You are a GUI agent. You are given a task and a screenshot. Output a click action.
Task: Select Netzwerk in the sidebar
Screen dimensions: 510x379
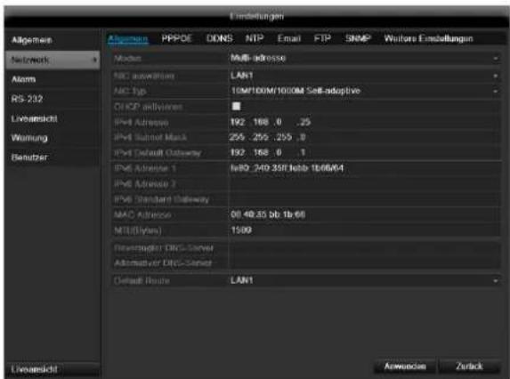coord(53,60)
